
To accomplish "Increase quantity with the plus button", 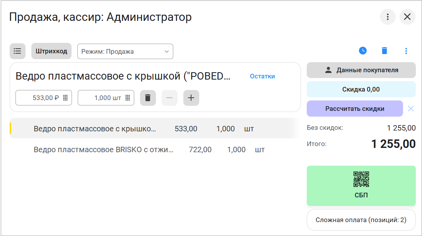I will [x=191, y=98].
